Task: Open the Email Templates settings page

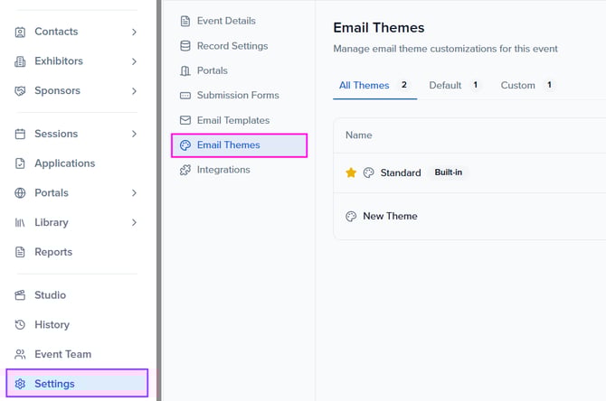Action: click(x=232, y=120)
